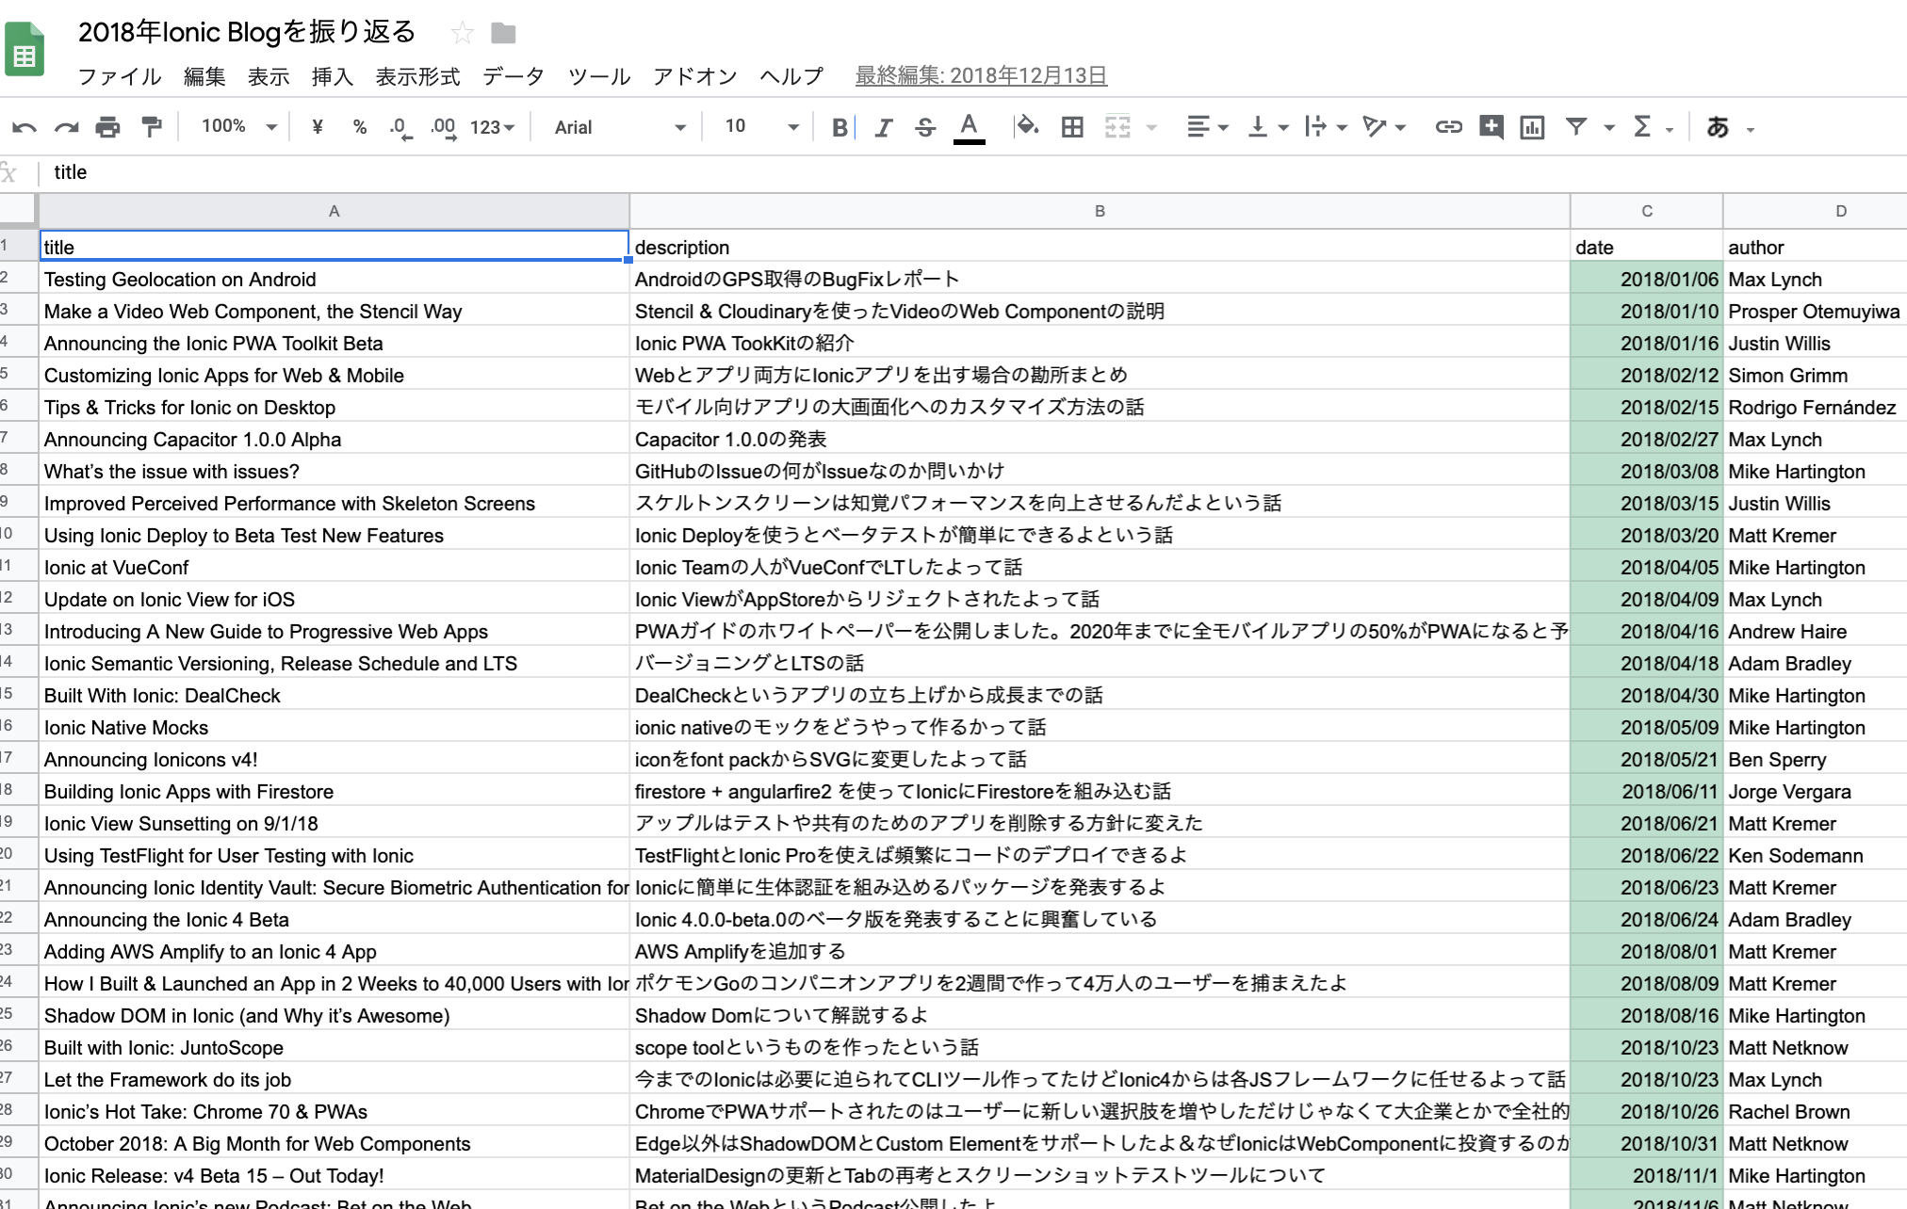
Task: Click the insert comment icon
Action: (1491, 127)
